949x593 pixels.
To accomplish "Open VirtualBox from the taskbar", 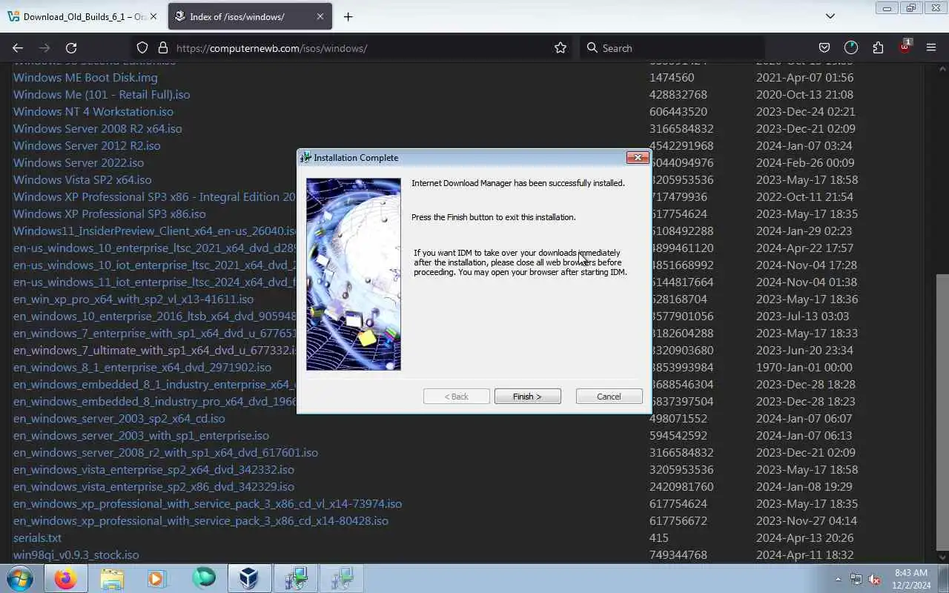I will pos(249,578).
